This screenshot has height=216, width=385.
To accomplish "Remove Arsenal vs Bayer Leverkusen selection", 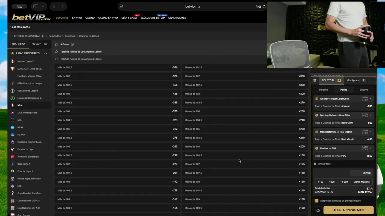I will click(370, 99).
